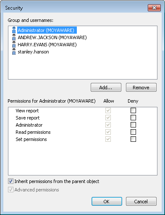Screen dimensions: 165x215
Task: Confirm changes with the OK button
Action: (x=107, y=202)
